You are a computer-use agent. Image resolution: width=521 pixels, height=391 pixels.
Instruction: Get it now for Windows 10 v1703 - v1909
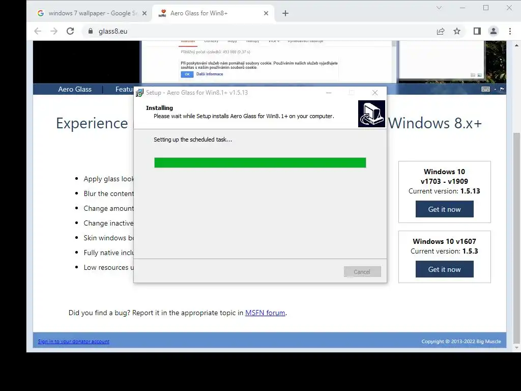point(444,209)
